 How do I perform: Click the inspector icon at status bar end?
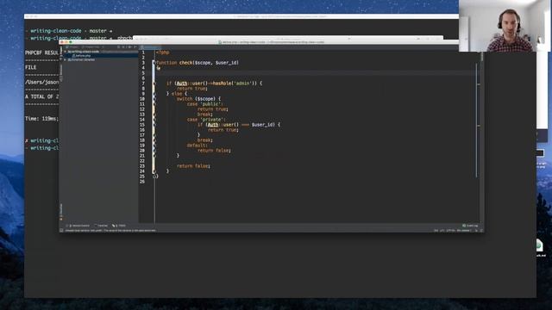[481, 230]
